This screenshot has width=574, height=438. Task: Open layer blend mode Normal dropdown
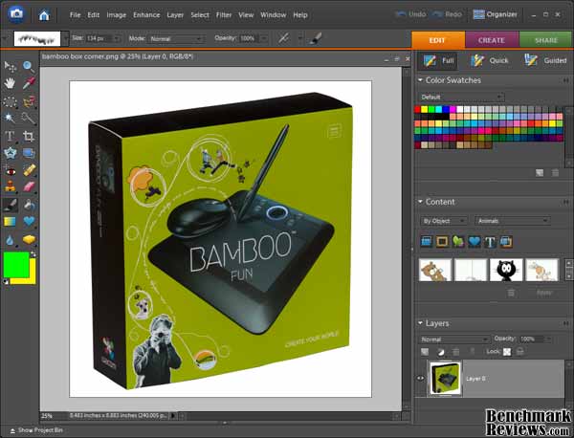tap(454, 339)
